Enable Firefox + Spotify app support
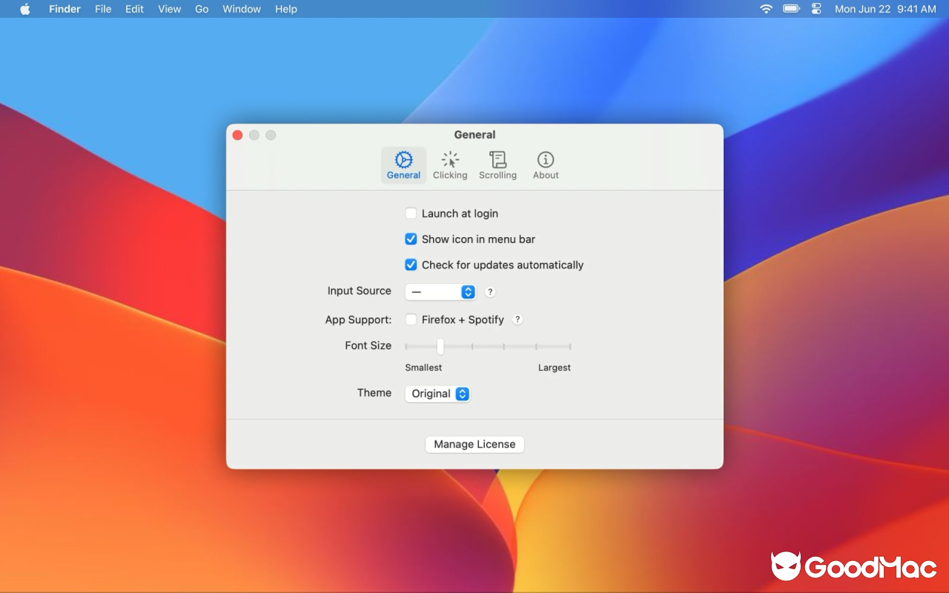 coord(411,319)
